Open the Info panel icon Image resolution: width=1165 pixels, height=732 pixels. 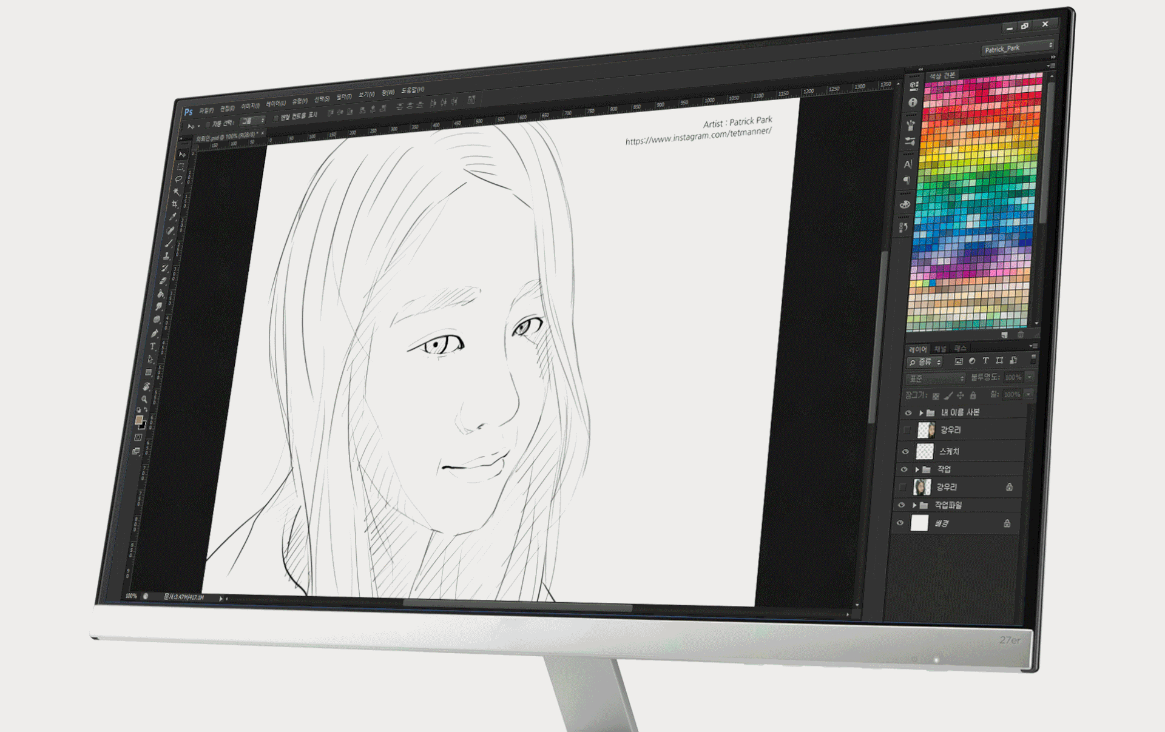pyautogui.click(x=913, y=102)
